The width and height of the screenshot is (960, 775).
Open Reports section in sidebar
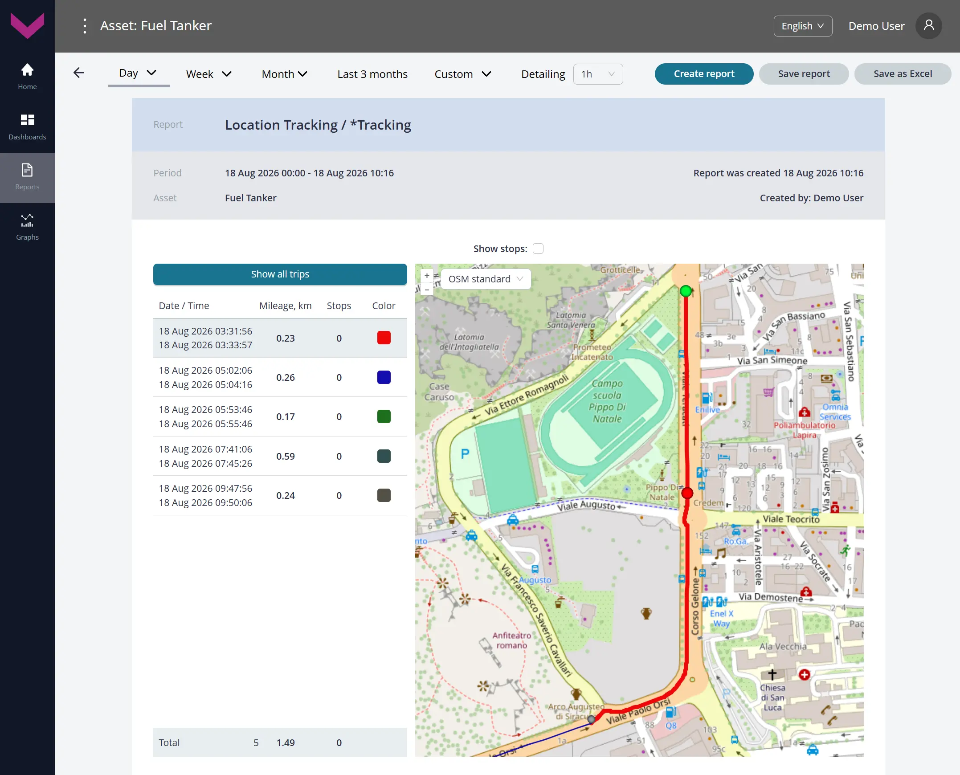[27, 177]
